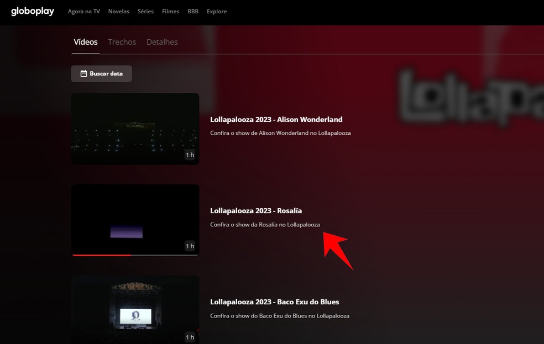The width and height of the screenshot is (544, 344).
Task: Click the 1 h badge on Alison Wonderland thumbnail
Action: [x=190, y=155]
